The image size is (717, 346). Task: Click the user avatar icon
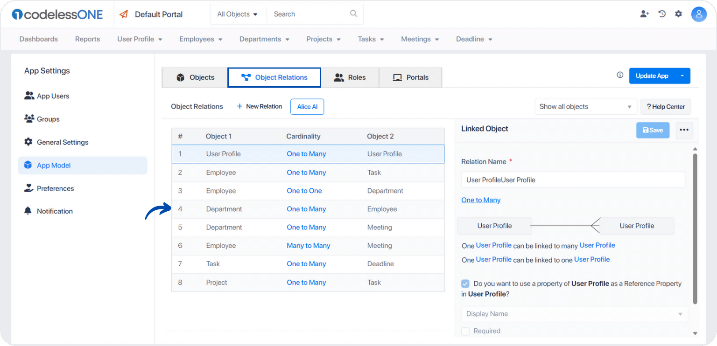pos(699,14)
